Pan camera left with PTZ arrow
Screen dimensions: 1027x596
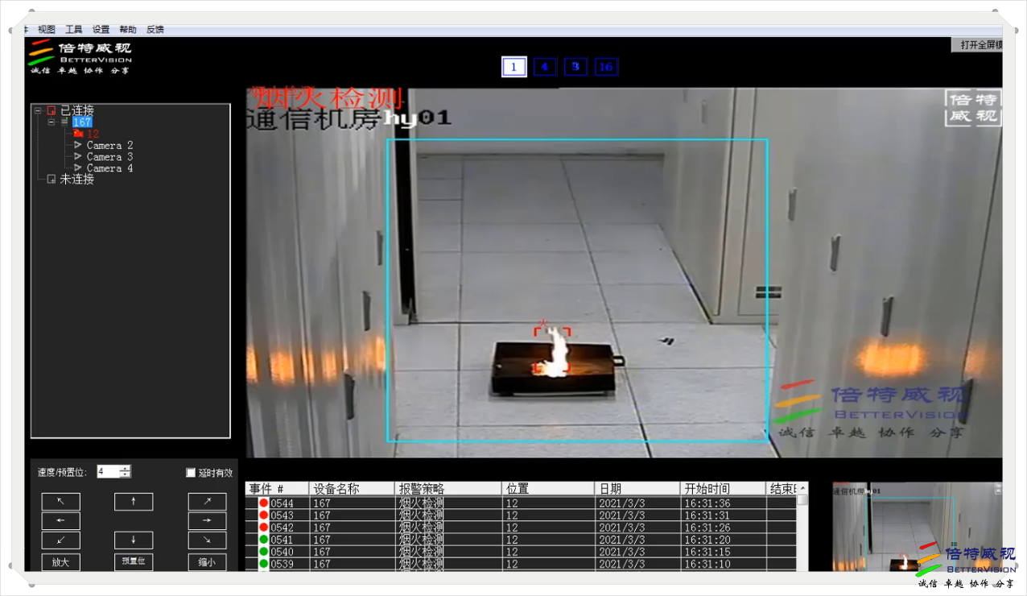pyautogui.click(x=61, y=521)
